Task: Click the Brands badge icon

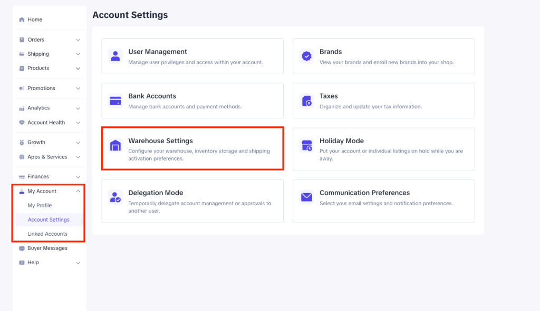Action: point(306,56)
